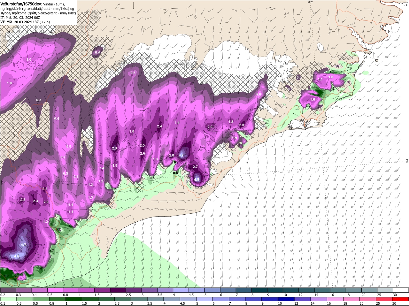
Task: Click the light grey 25–30 snow legend swatch
Action: point(385,290)
